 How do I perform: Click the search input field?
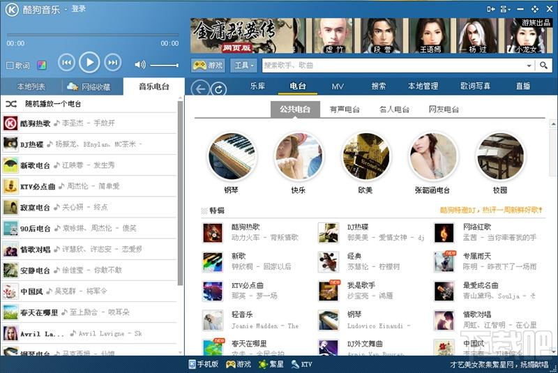[393, 66]
